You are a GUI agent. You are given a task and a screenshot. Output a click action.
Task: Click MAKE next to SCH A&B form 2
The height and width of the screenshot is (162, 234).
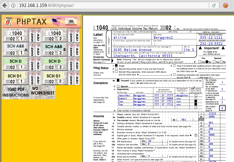[x=71, y=50]
